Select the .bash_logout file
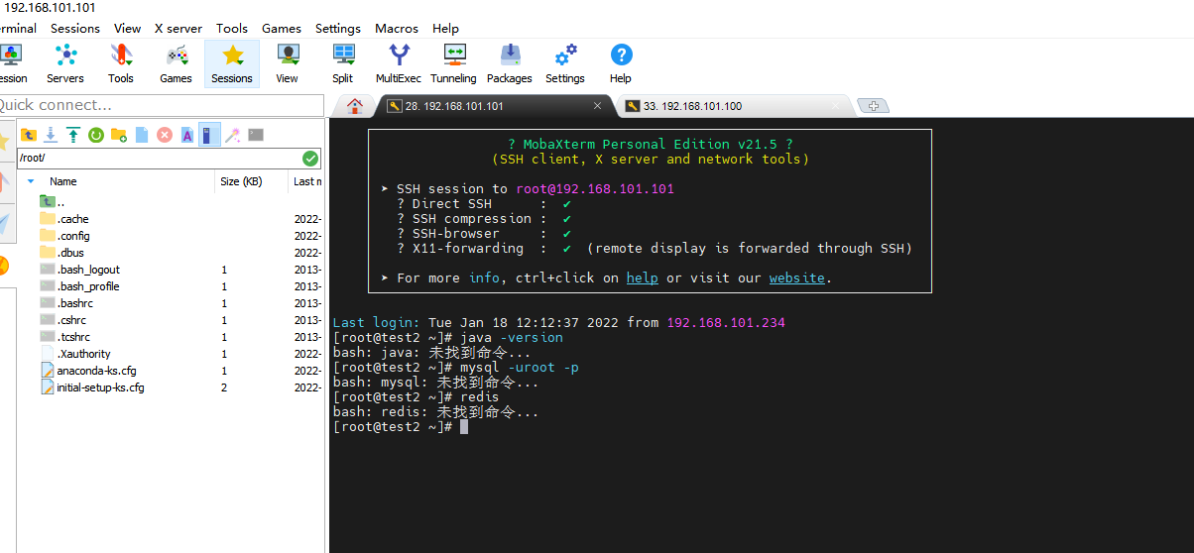 79,270
